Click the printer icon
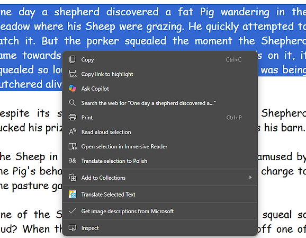 coord(73,118)
